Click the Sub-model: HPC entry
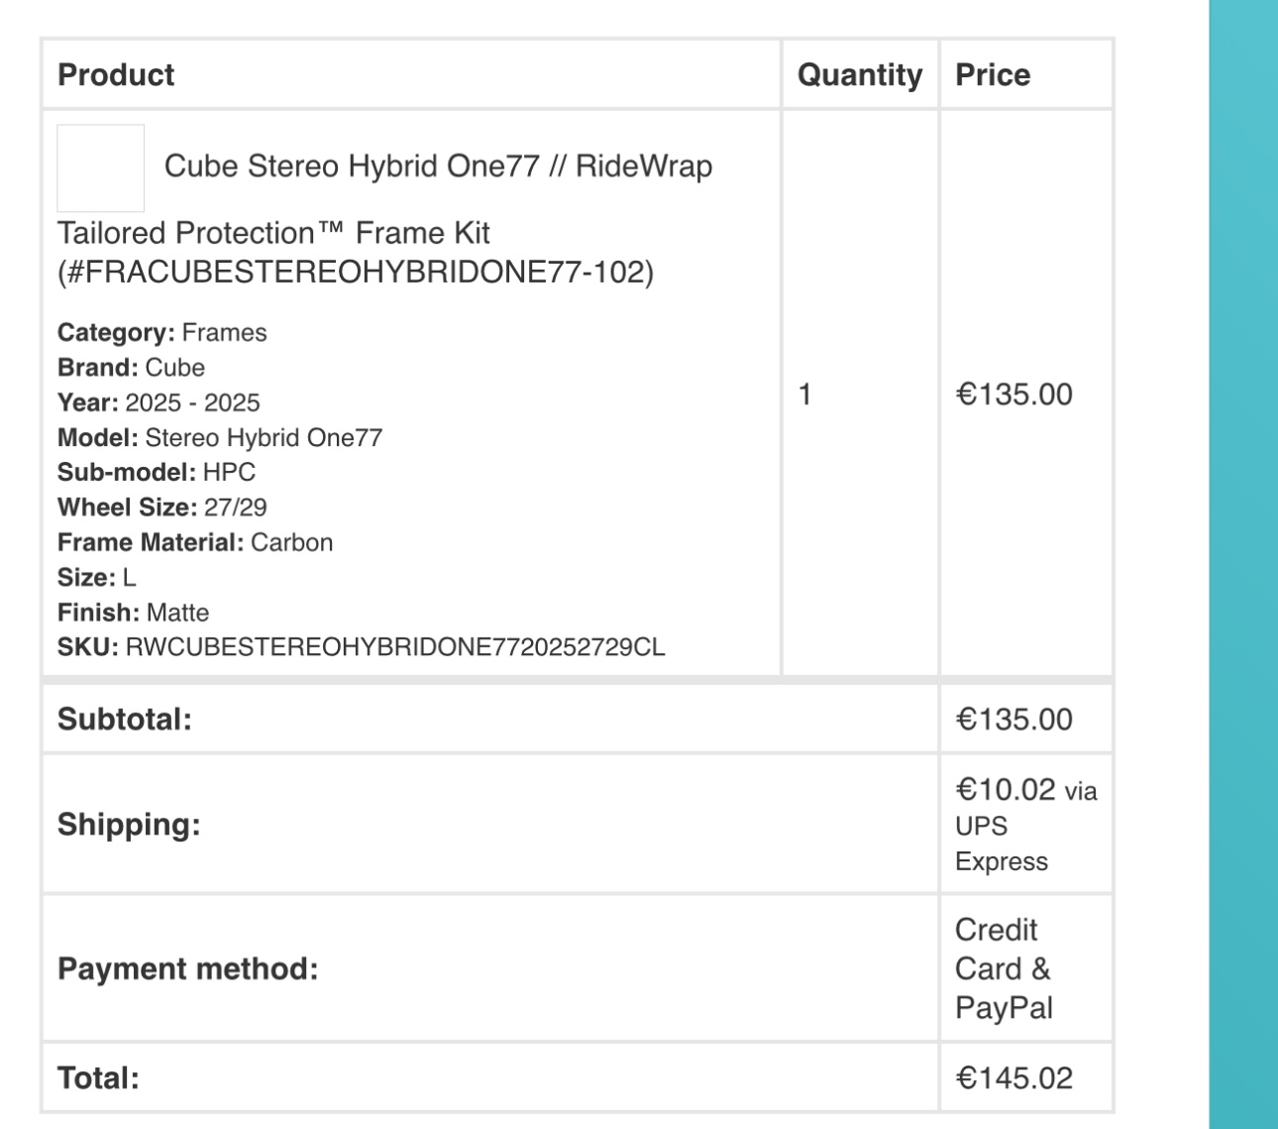Image resolution: width=1278 pixels, height=1129 pixels. (x=157, y=472)
